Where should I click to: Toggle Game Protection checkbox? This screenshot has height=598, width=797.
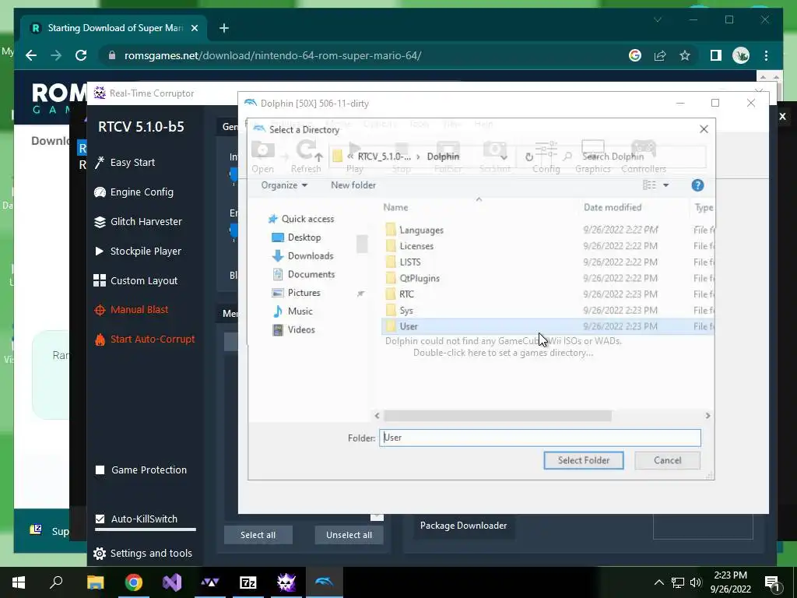click(100, 470)
